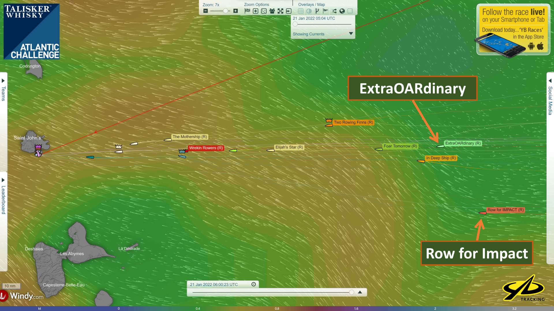The width and height of the screenshot is (554, 311).
Task: Click the zoom in plus button
Action: 235,11
